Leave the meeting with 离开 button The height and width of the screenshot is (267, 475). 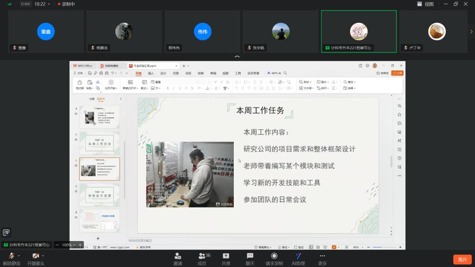[x=462, y=260]
